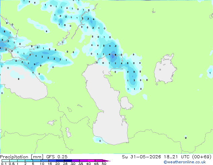Click the legend label '35'
The height and width of the screenshot is (165, 213).
point(81,164)
